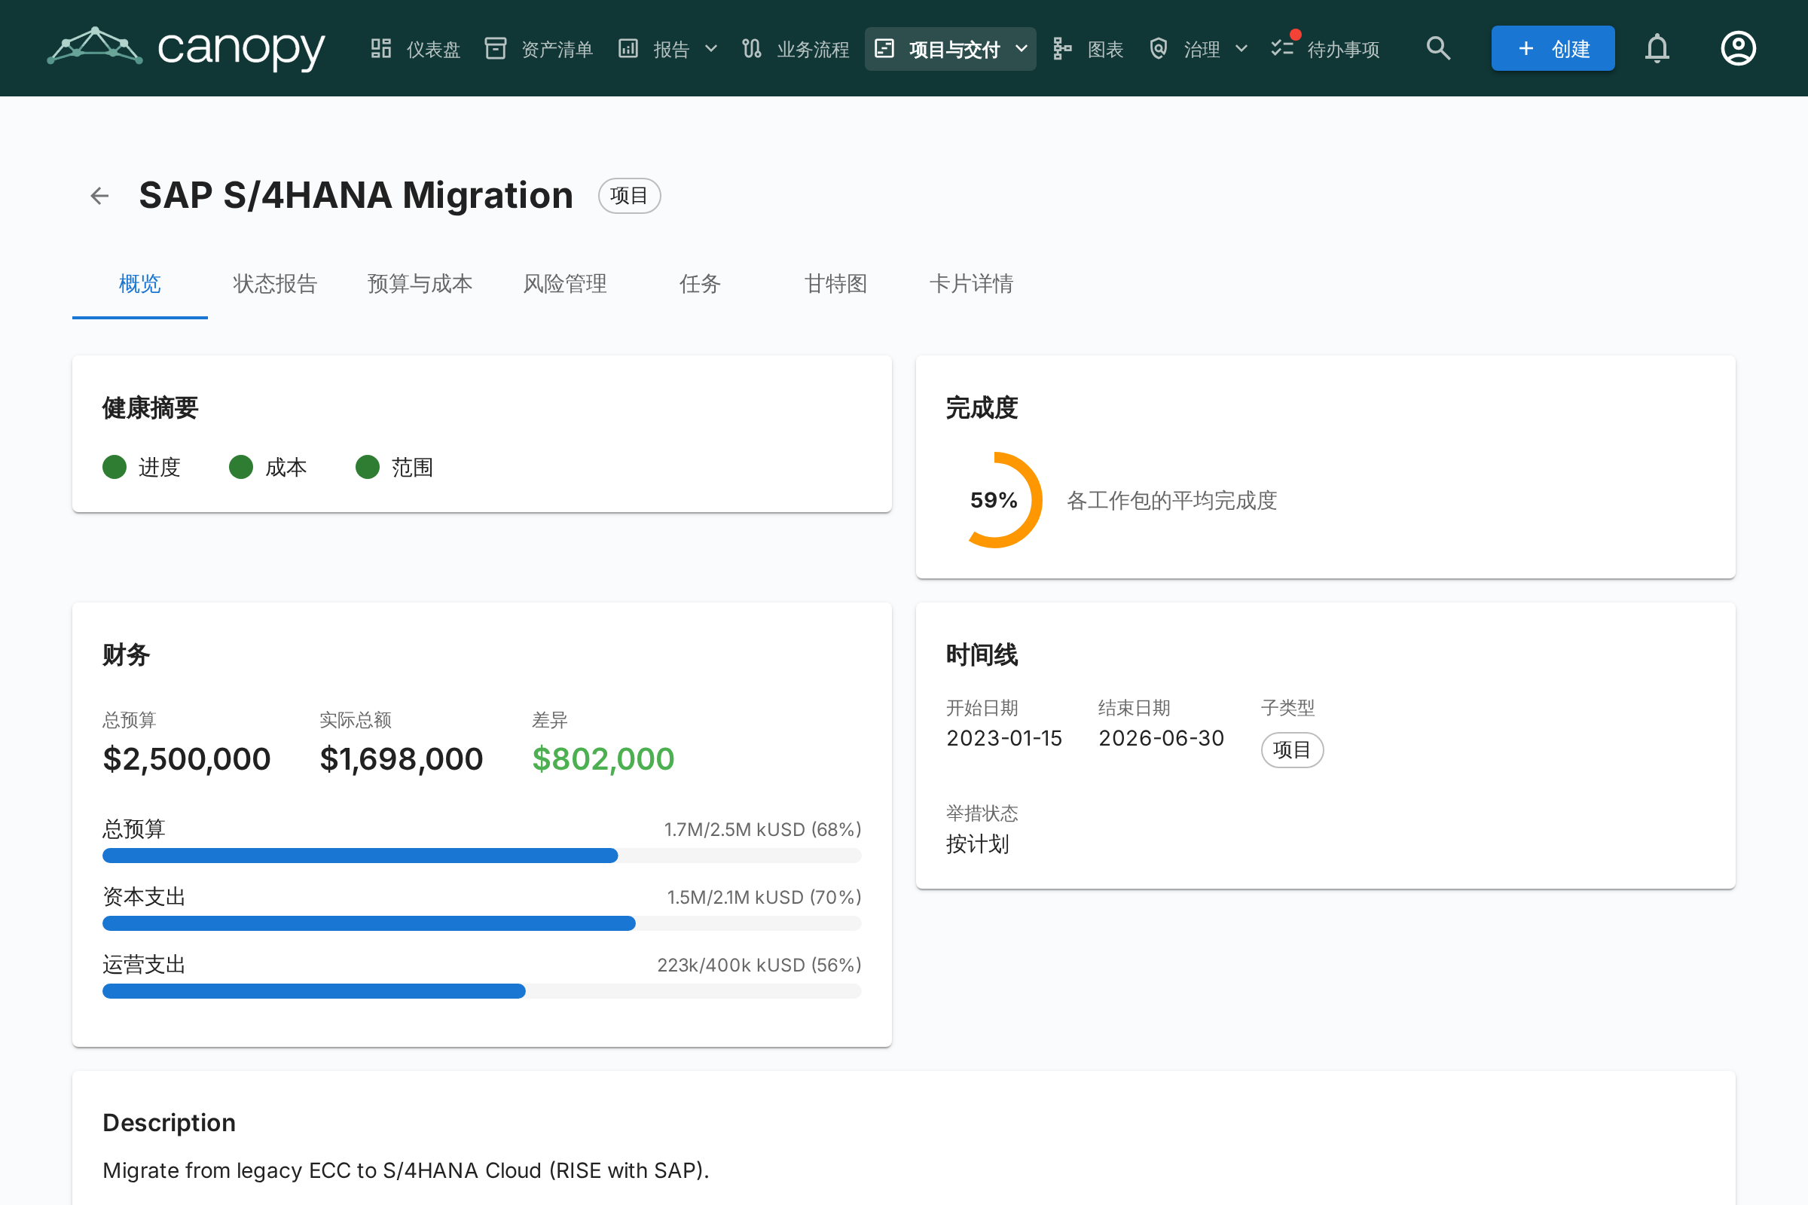Open the 待办事项 checklist icon

[1282, 48]
